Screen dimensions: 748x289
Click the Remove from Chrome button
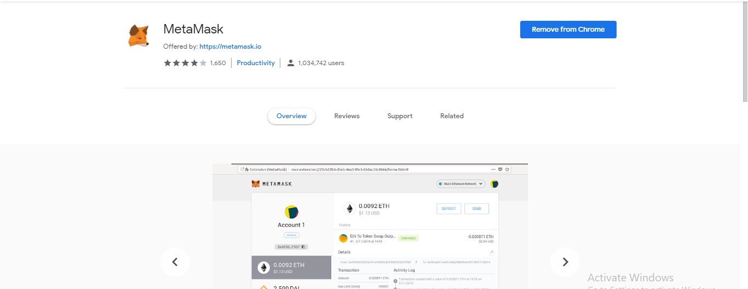click(568, 30)
